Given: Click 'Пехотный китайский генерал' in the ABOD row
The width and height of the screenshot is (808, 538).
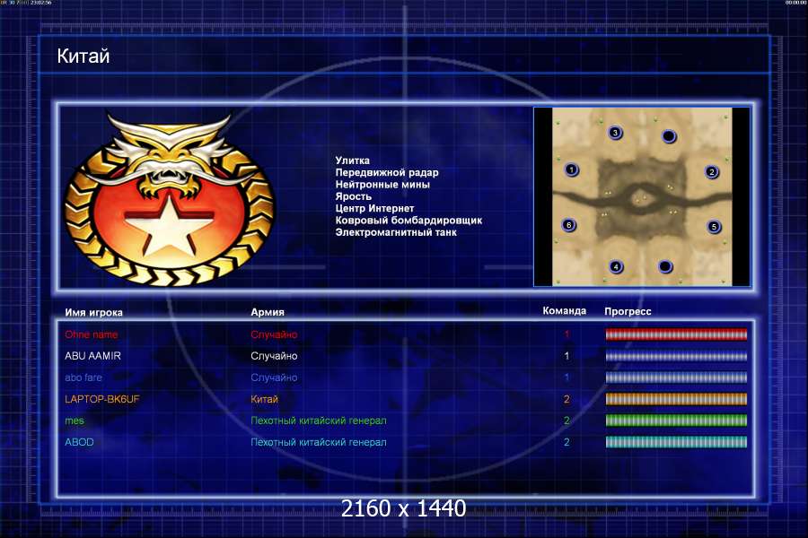Looking at the screenshot, I should [x=319, y=442].
